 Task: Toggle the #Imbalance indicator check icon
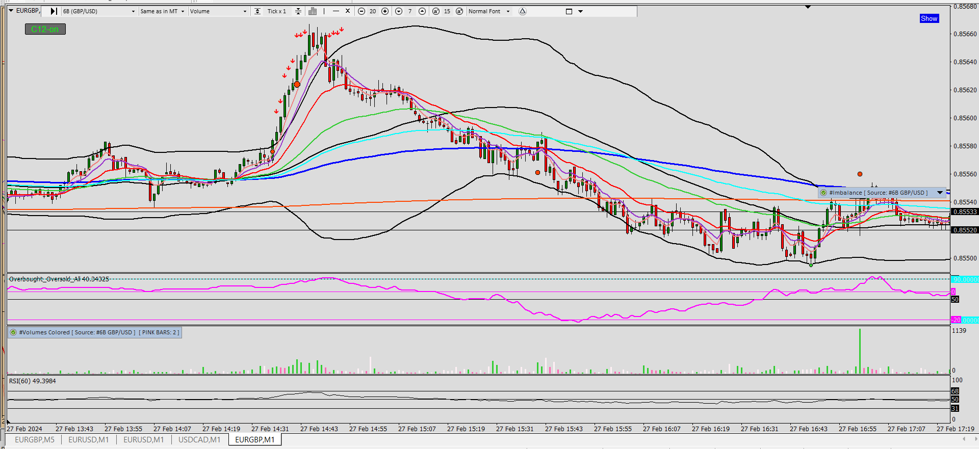tap(823, 193)
